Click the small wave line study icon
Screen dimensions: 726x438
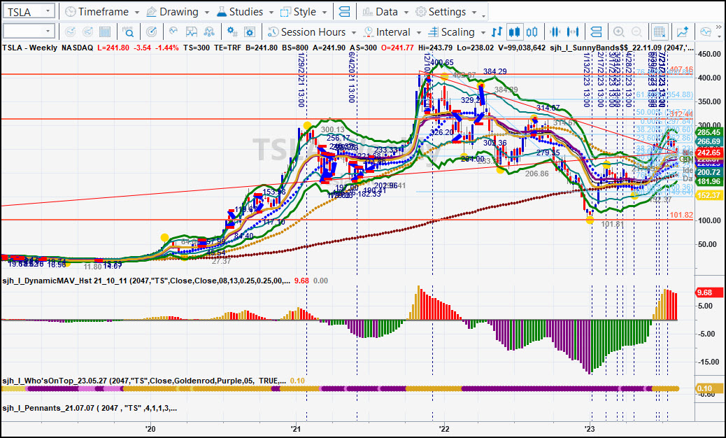pos(173,32)
